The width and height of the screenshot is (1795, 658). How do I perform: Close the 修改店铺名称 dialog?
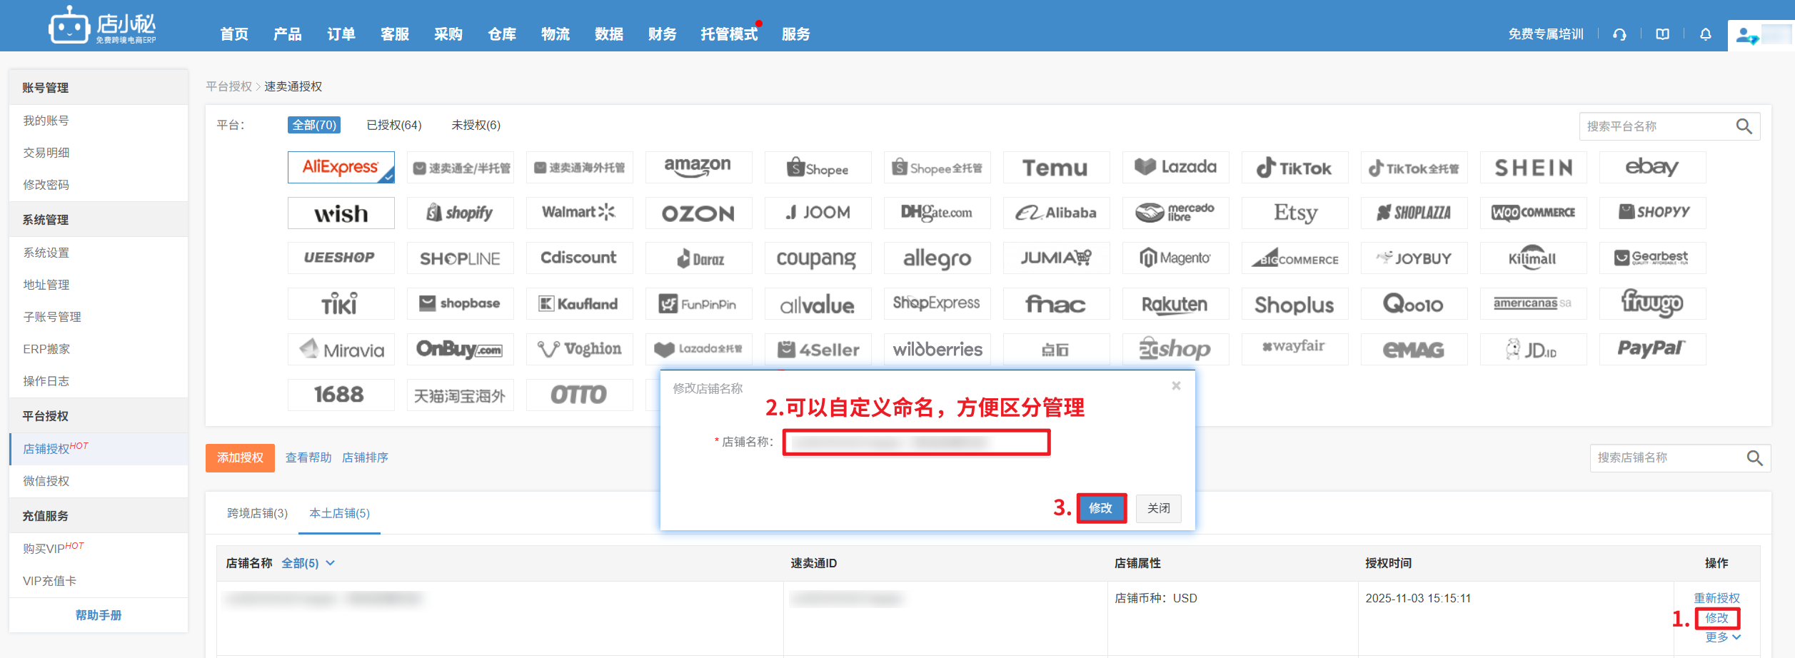pyautogui.click(x=1176, y=386)
